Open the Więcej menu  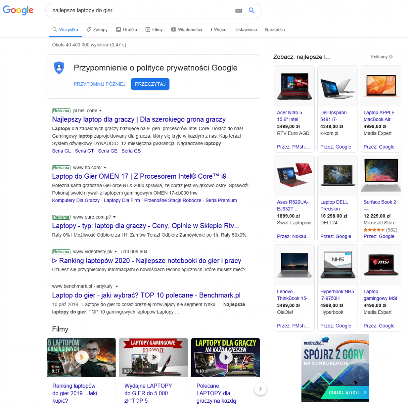coord(219,30)
